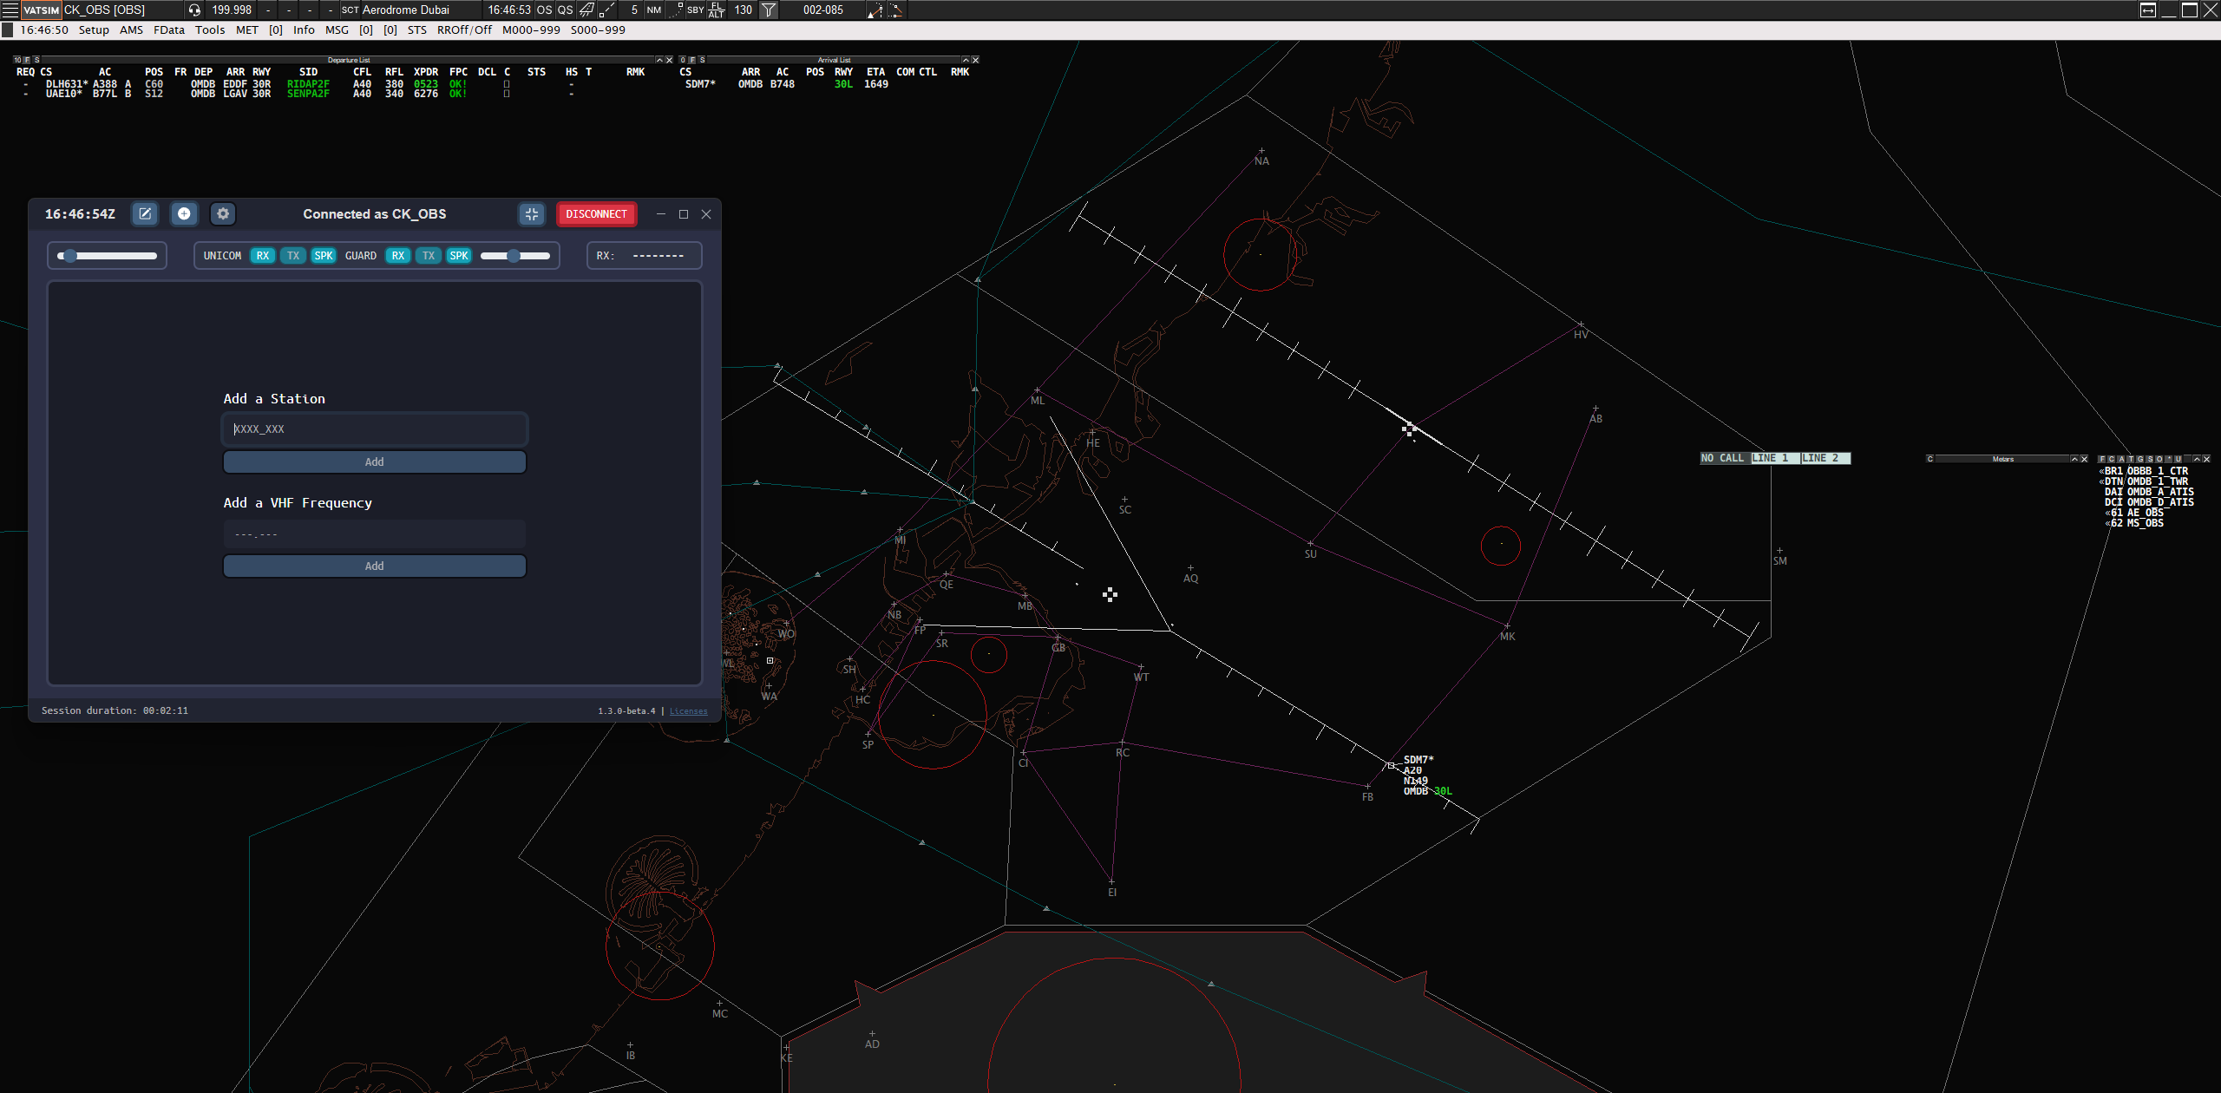Select UAE10 in the departure list

point(63,94)
